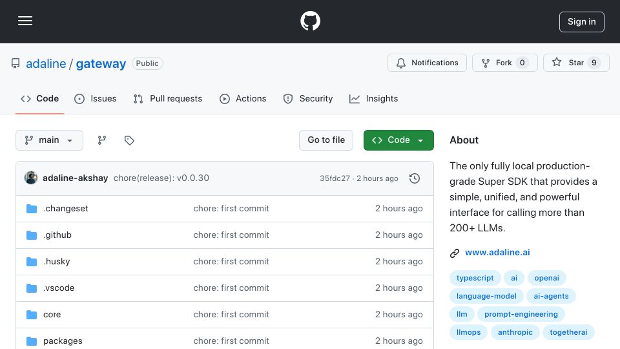Open .github row commit message
620x349 pixels.
[231, 235]
